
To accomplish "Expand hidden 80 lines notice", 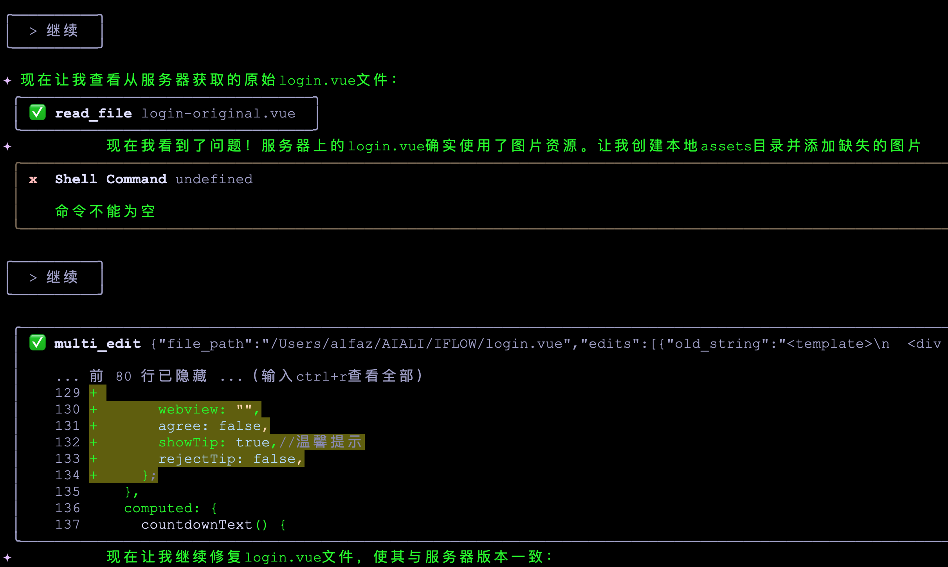I will click(x=239, y=376).
